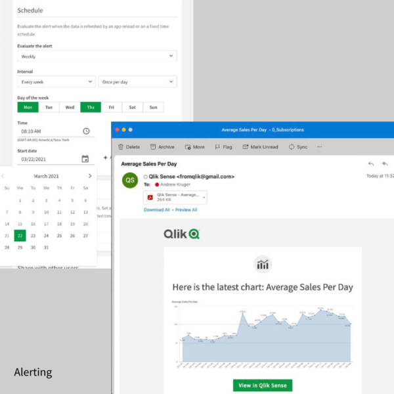The image size is (394, 394).
Task: Click the chart icon above the headline
Action: click(x=263, y=265)
